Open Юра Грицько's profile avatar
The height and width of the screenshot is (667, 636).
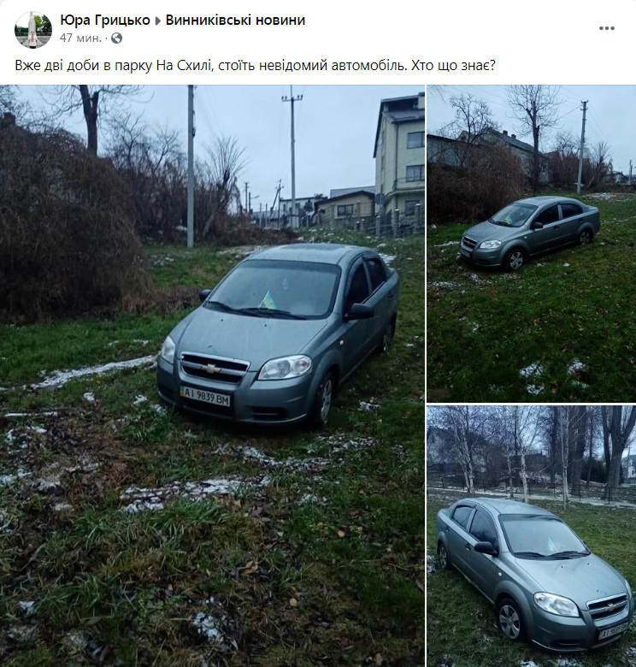(x=33, y=29)
